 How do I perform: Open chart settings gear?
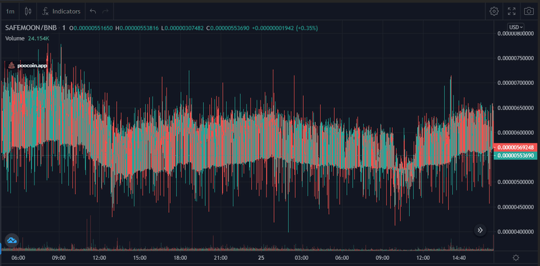(x=494, y=11)
